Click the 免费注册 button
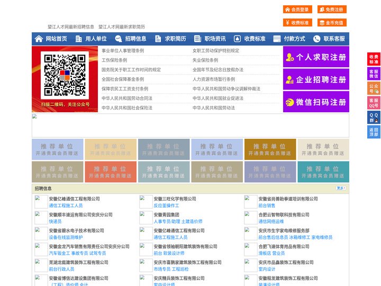Image resolution: width=381 pixels, height=286 pixels. point(332,10)
